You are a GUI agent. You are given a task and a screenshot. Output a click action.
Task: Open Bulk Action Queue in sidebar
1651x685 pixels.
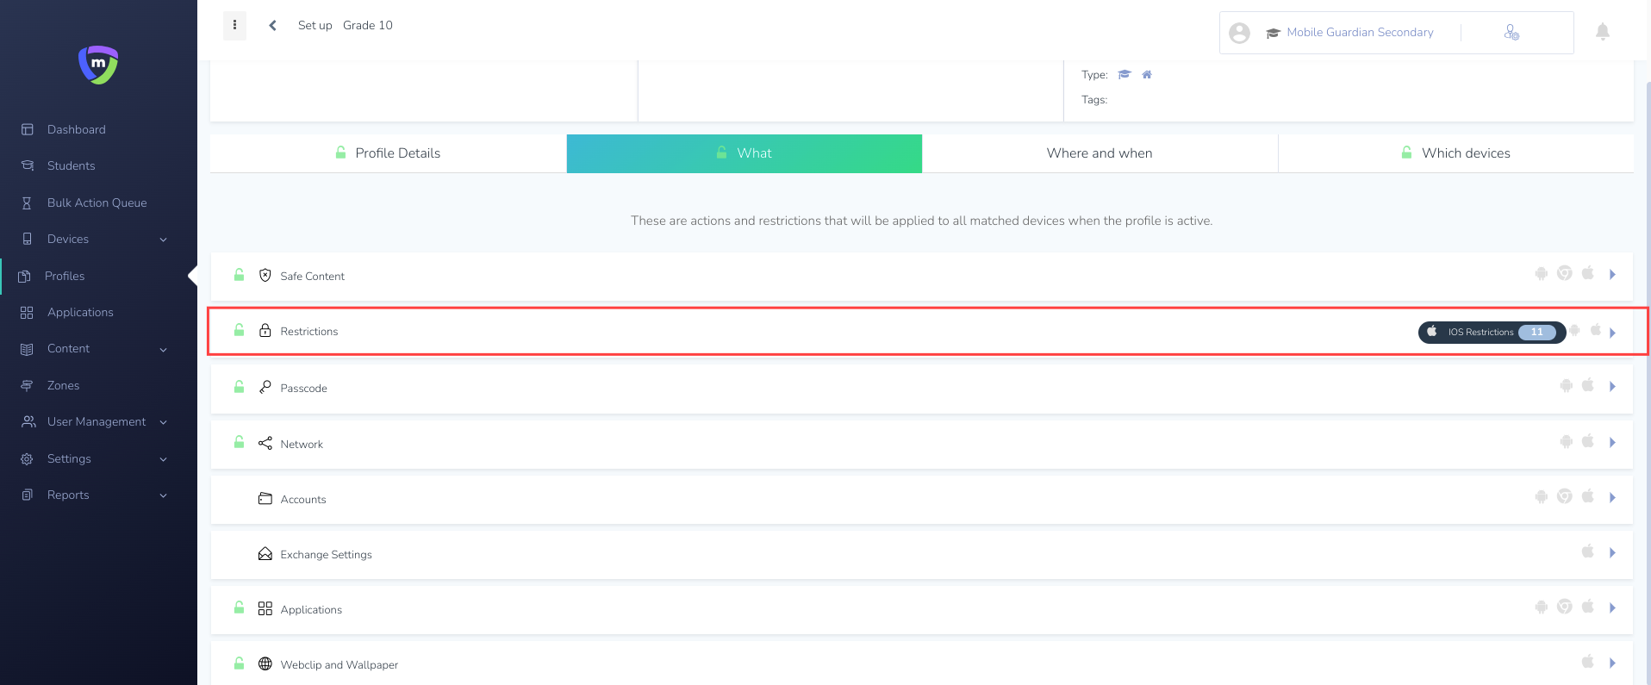[x=97, y=202]
